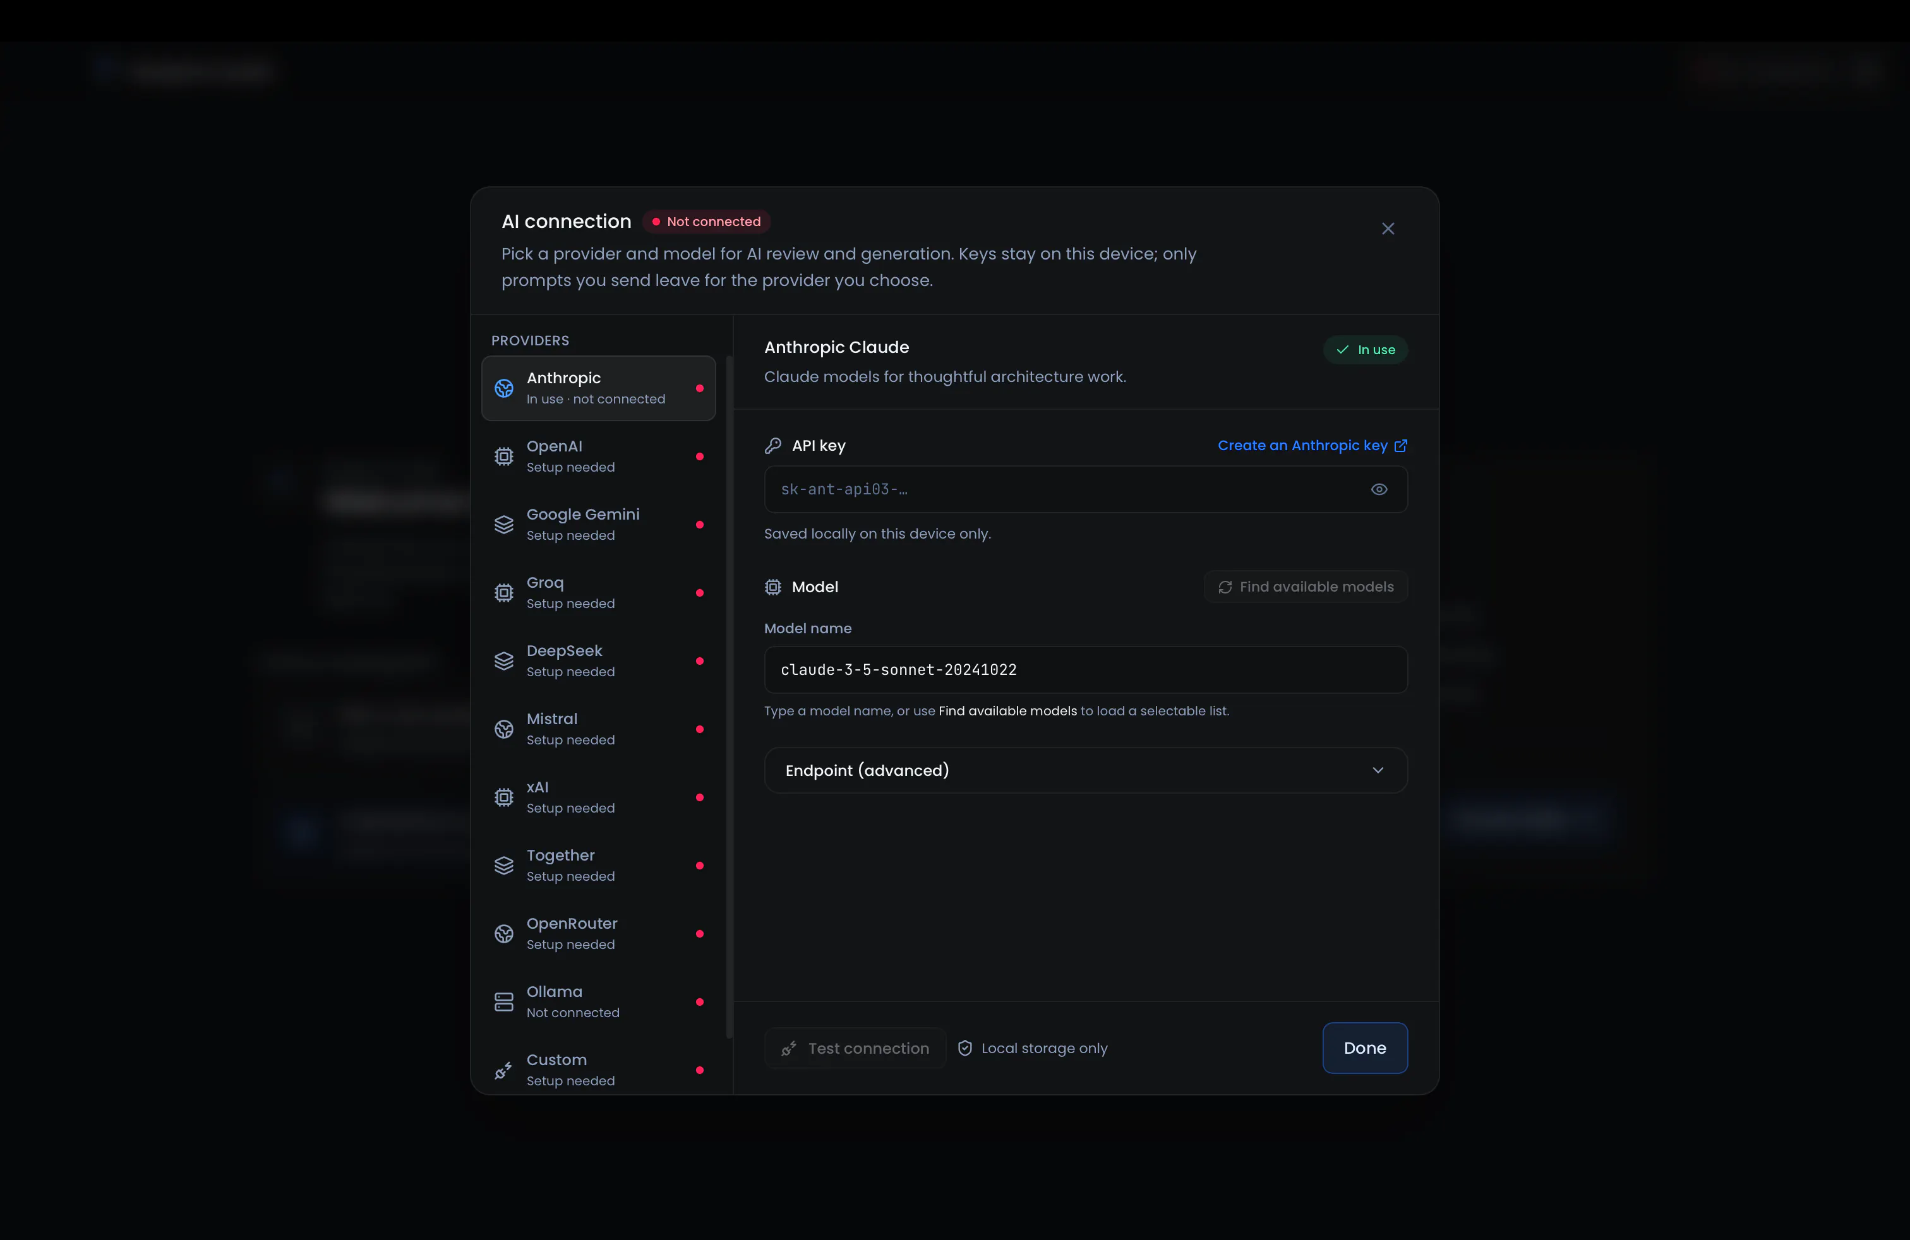Click the Custom plug icon
The width and height of the screenshot is (1910, 1240).
click(x=504, y=1070)
